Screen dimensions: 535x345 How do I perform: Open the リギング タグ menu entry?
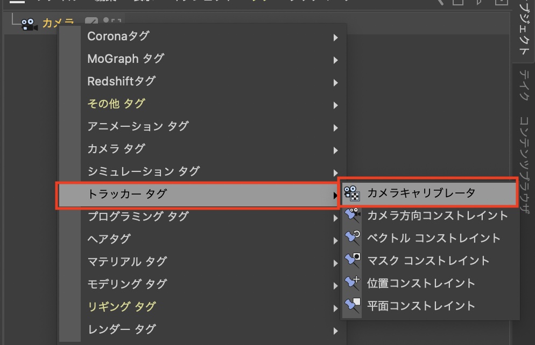122,306
